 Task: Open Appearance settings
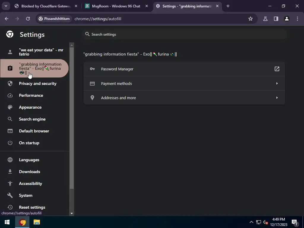point(34,107)
